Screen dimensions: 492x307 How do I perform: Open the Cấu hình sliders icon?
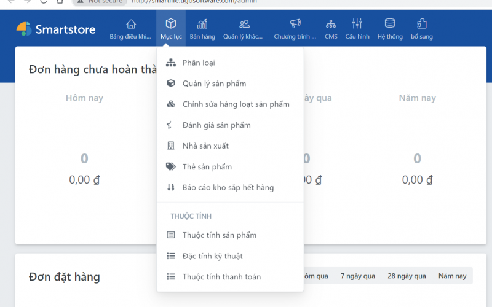point(357,23)
